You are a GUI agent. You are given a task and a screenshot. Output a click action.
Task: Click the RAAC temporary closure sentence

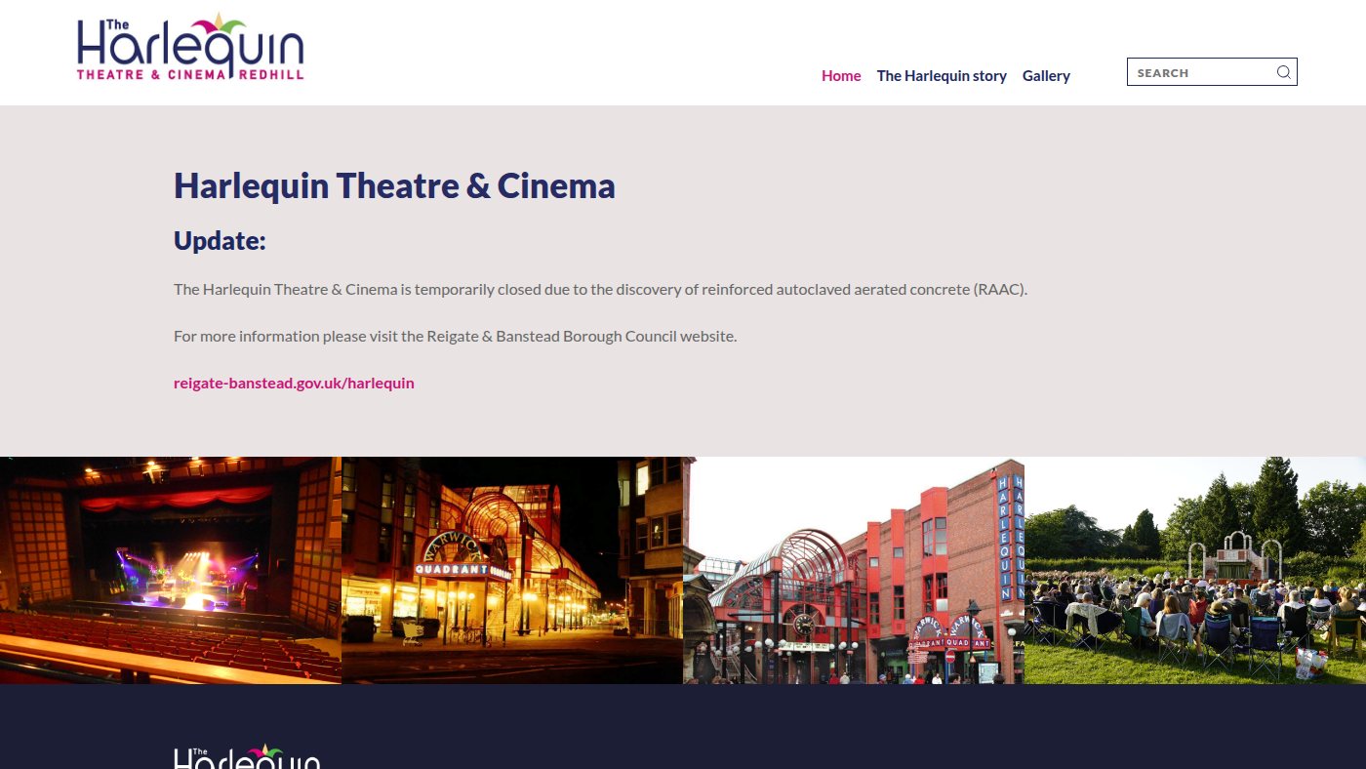[601, 290]
